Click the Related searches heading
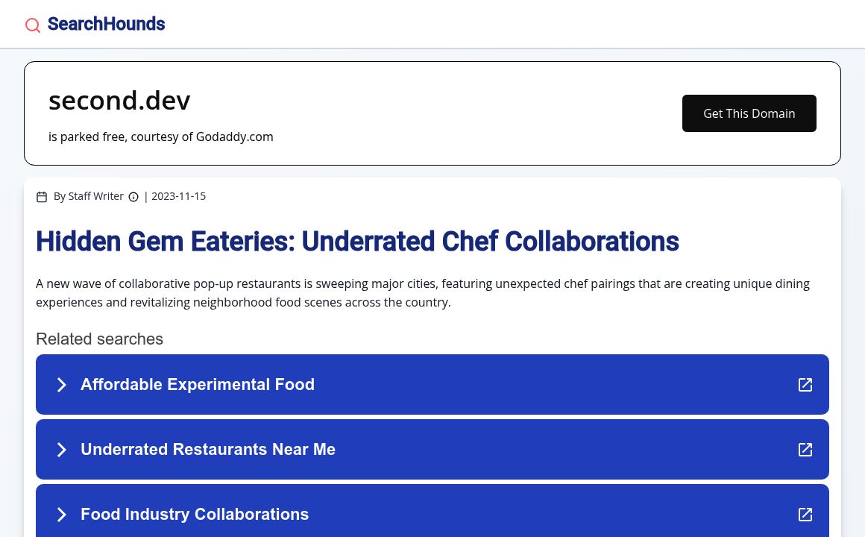Image resolution: width=865 pixels, height=537 pixels. (x=99, y=339)
